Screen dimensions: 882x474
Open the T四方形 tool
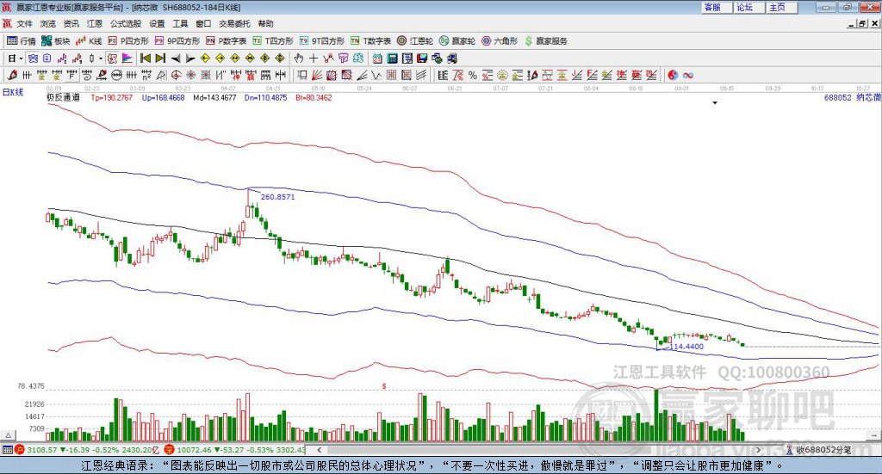[x=273, y=41]
